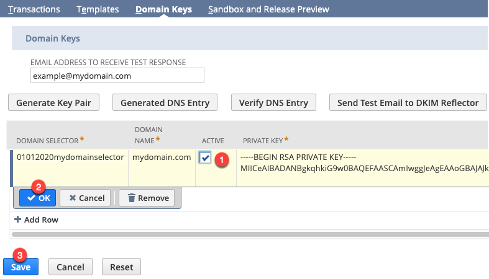
Task: Click the horizontal scrollbar below the table
Action: [249, 235]
